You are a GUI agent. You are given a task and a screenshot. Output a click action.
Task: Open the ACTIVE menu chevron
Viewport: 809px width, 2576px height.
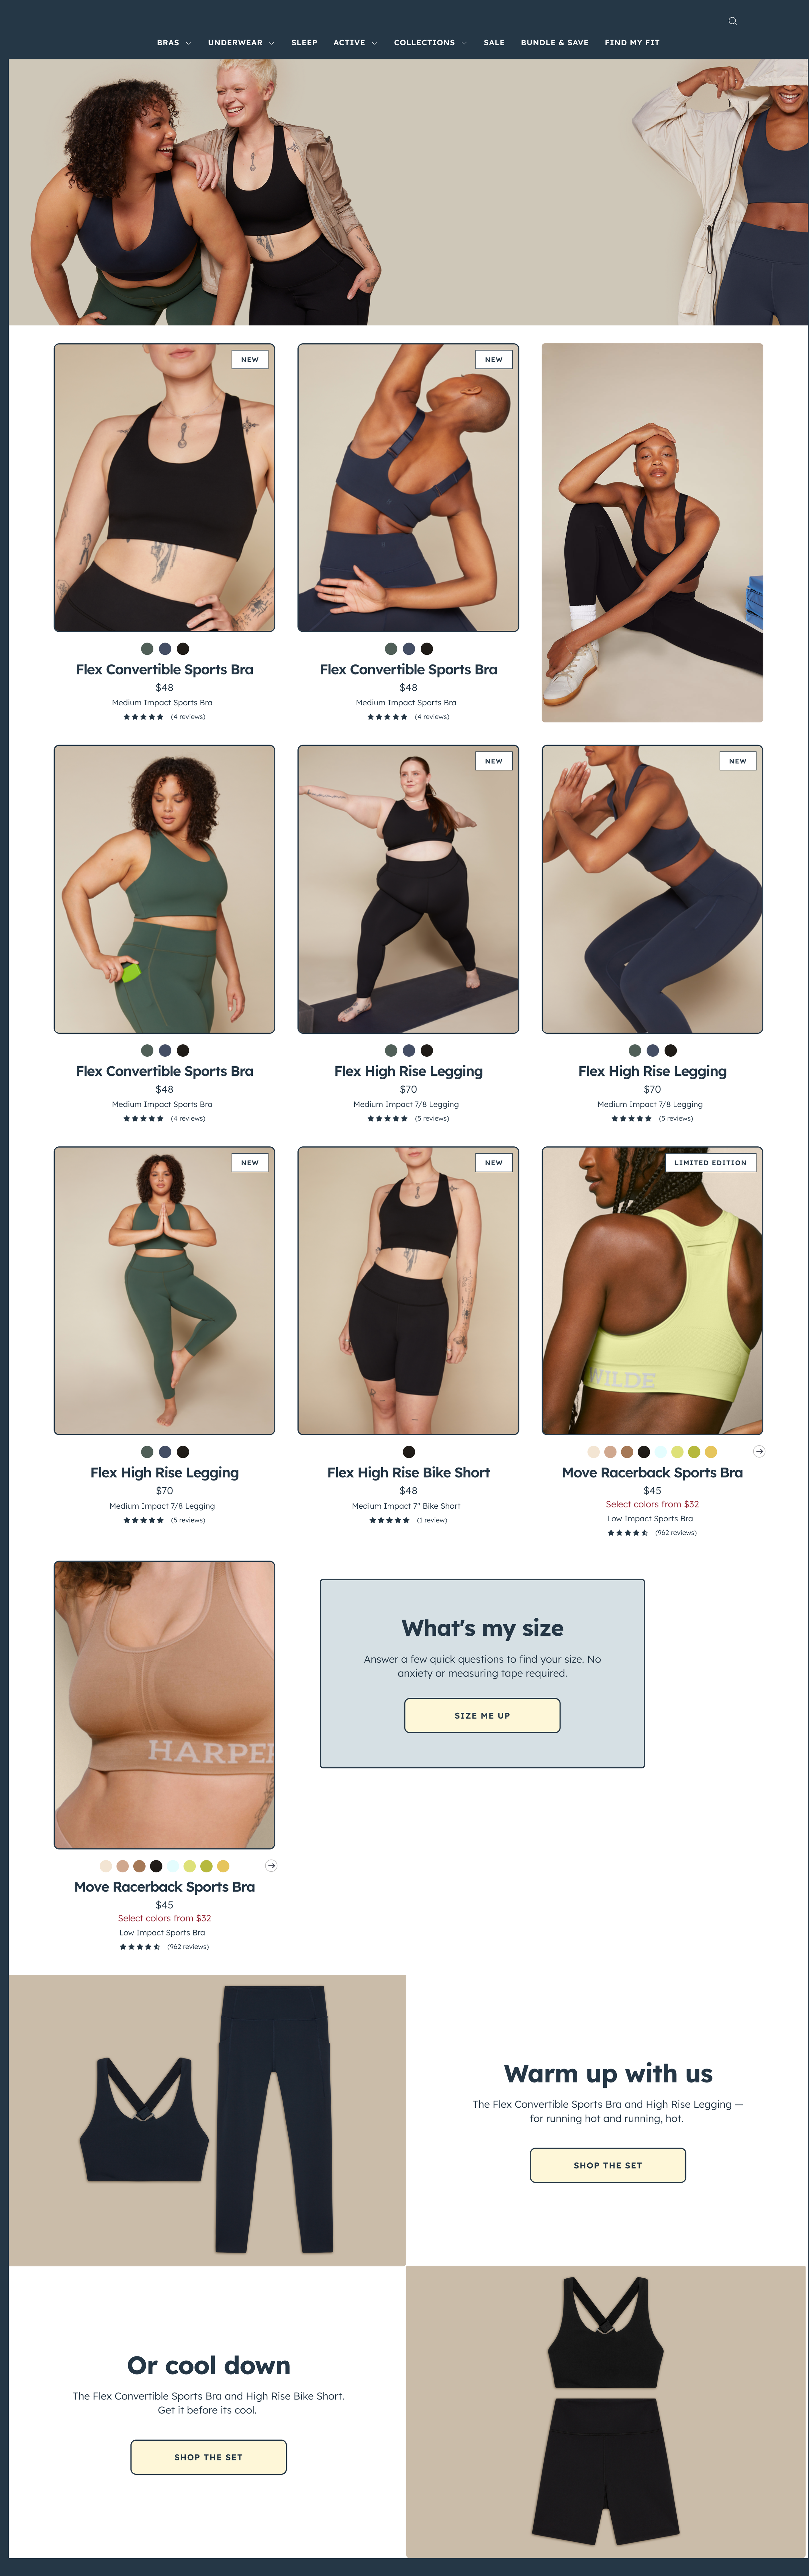tap(374, 43)
